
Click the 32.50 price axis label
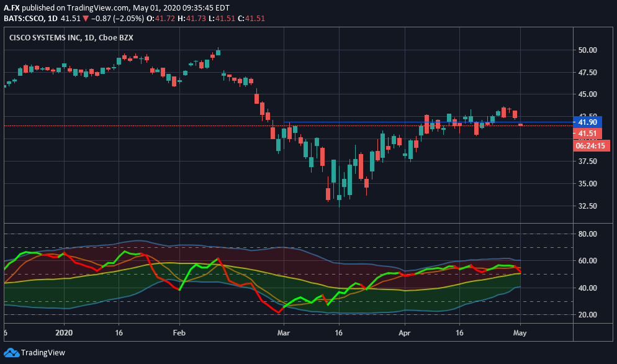pyautogui.click(x=587, y=206)
